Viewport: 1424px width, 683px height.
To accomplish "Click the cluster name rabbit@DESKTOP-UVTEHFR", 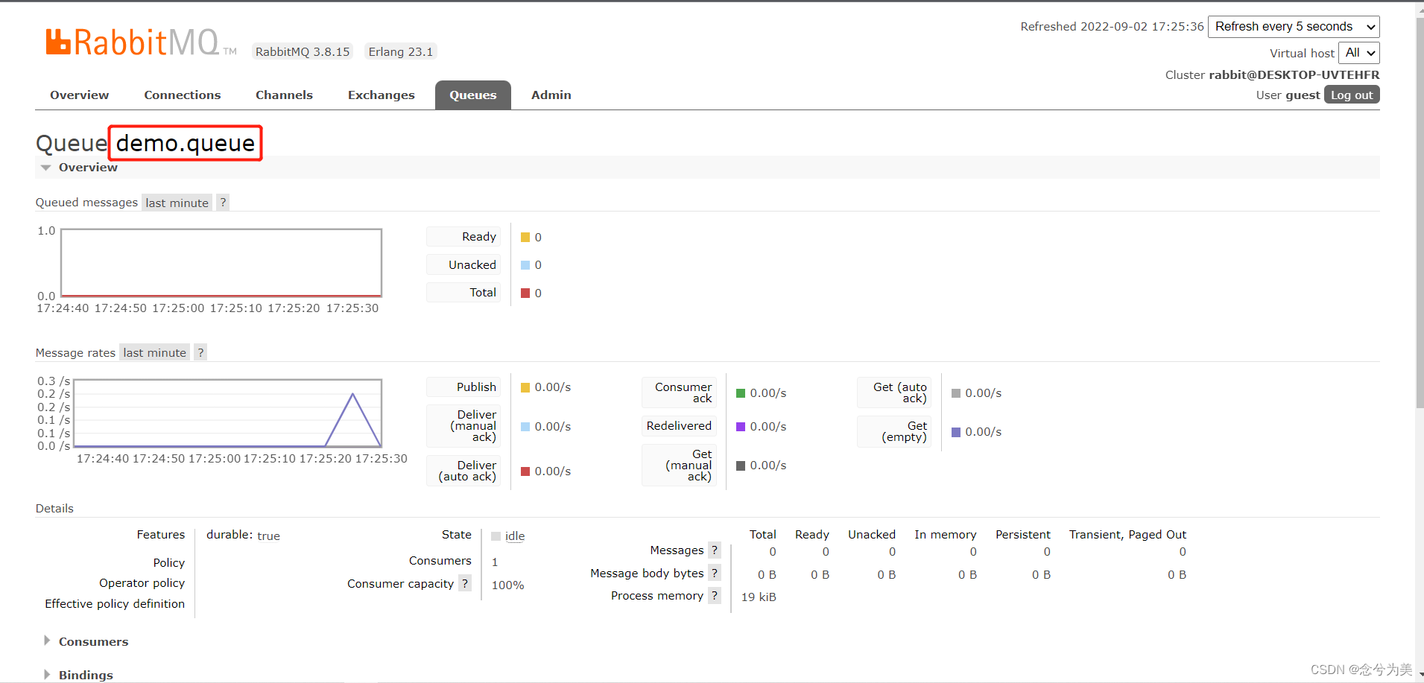I will pos(1294,74).
